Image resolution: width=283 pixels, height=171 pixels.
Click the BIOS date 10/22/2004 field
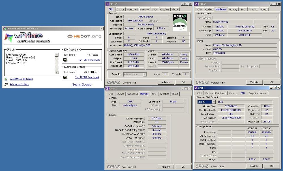tap(245, 53)
